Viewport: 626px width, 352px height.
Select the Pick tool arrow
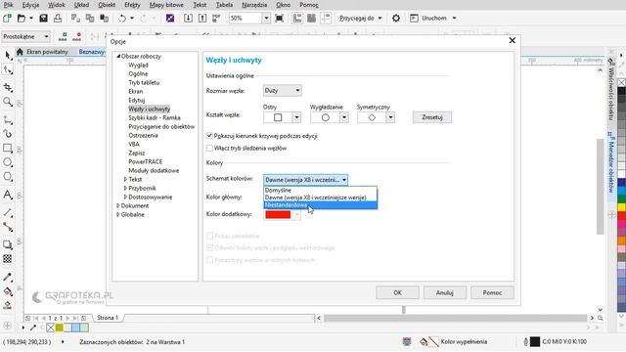click(8, 56)
